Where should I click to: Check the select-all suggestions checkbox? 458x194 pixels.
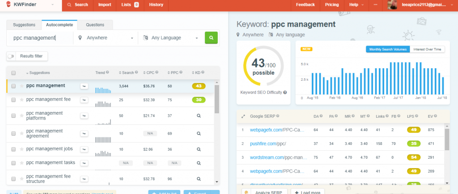[x=13, y=73]
